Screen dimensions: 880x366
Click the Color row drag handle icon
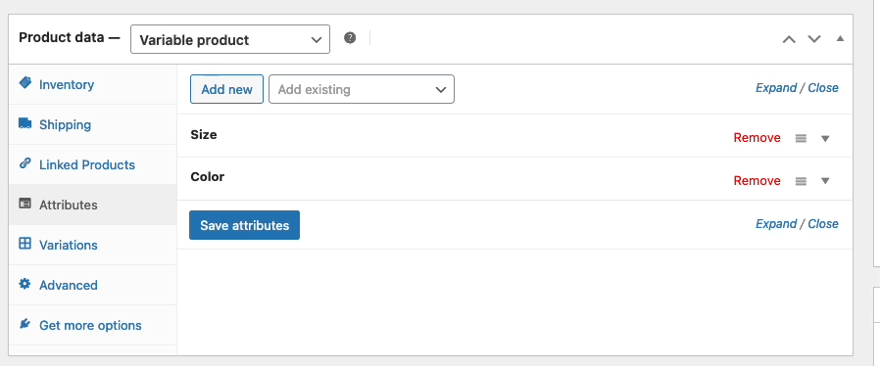coord(801,181)
